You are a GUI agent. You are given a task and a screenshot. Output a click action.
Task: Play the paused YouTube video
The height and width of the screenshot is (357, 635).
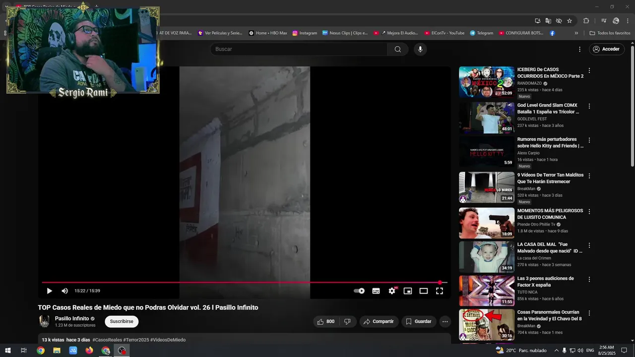click(49, 291)
